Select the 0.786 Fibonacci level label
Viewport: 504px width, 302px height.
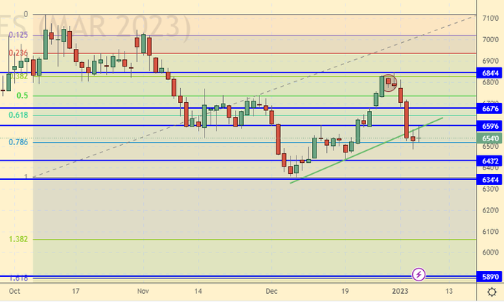[x=18, y=141]
